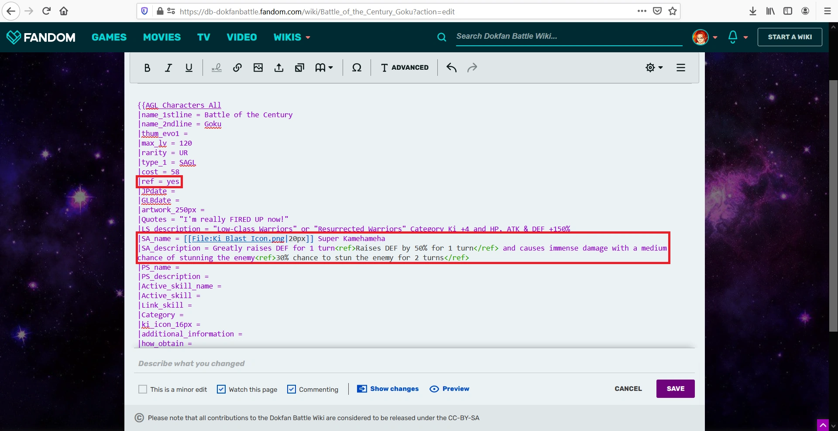The width and height of the screenshot is (838, 431).
Task: Insert a link in the editor
Action: (x=237, y=68)
